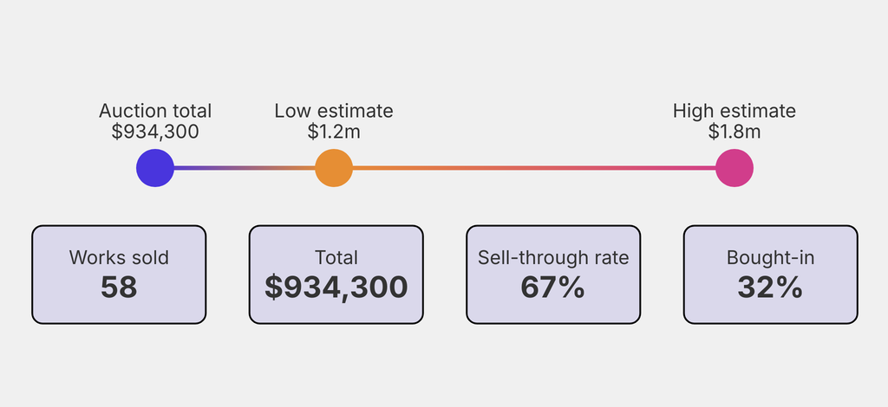Click the "Works sold" card label

point(119,257)
